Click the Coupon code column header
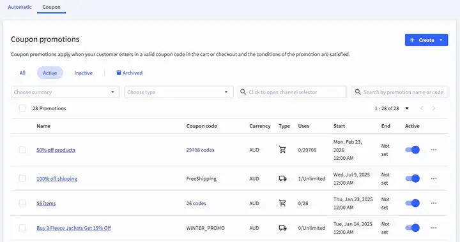The image size is (460, 242). [201, 126]
